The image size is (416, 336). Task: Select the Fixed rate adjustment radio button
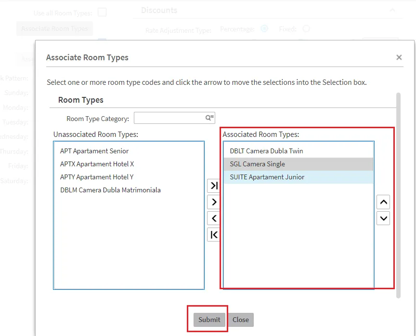(306, 28)
